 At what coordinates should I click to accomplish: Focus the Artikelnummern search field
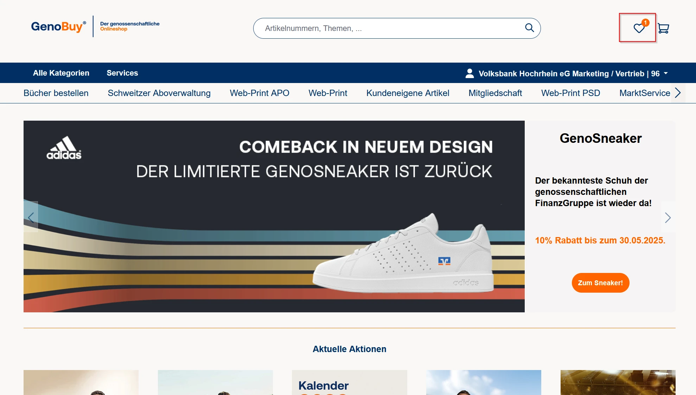[x=387, y=28]
